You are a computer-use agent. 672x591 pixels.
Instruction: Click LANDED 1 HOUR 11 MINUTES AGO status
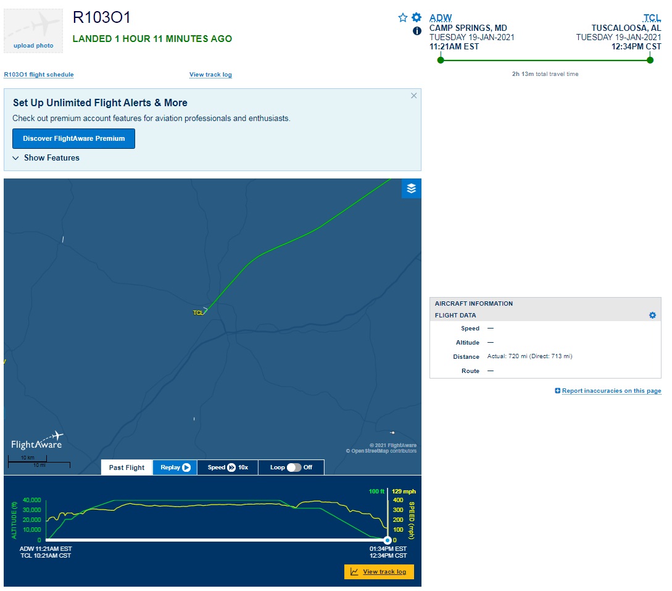pyautogui.click(x=152, y=39)
